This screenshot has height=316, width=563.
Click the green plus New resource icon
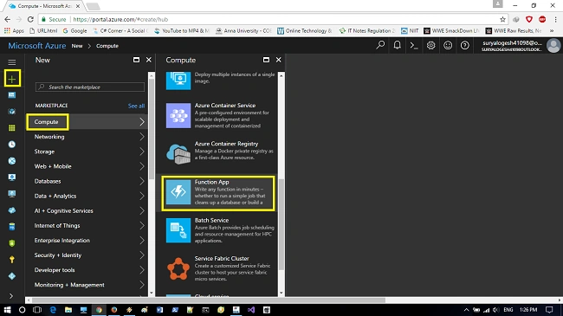pyautogui.click(x=12, y=79)
